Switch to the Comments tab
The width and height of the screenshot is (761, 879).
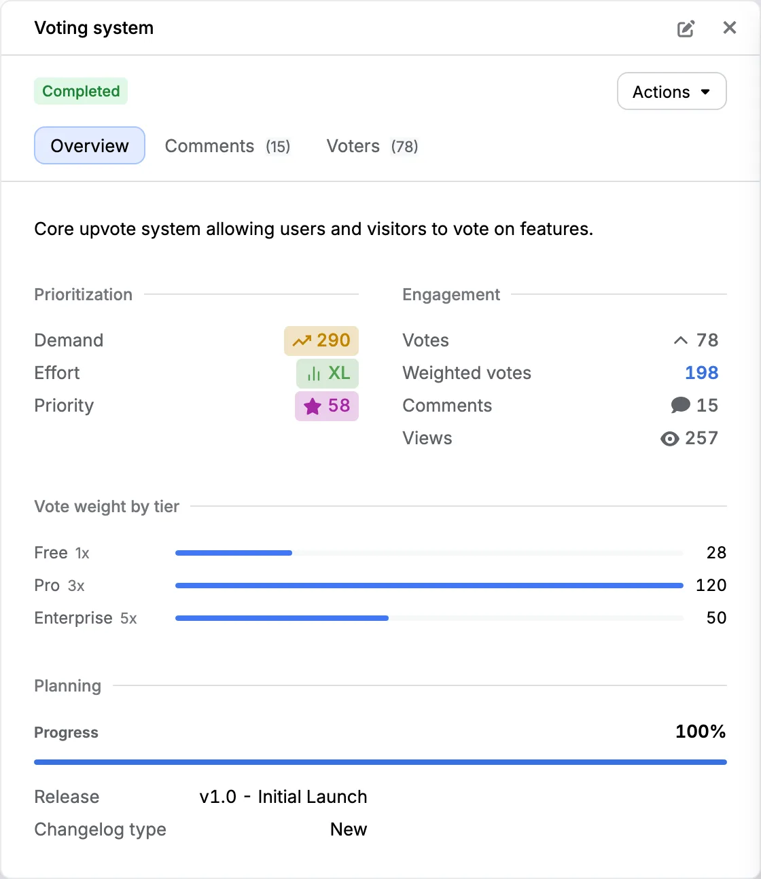227,146
